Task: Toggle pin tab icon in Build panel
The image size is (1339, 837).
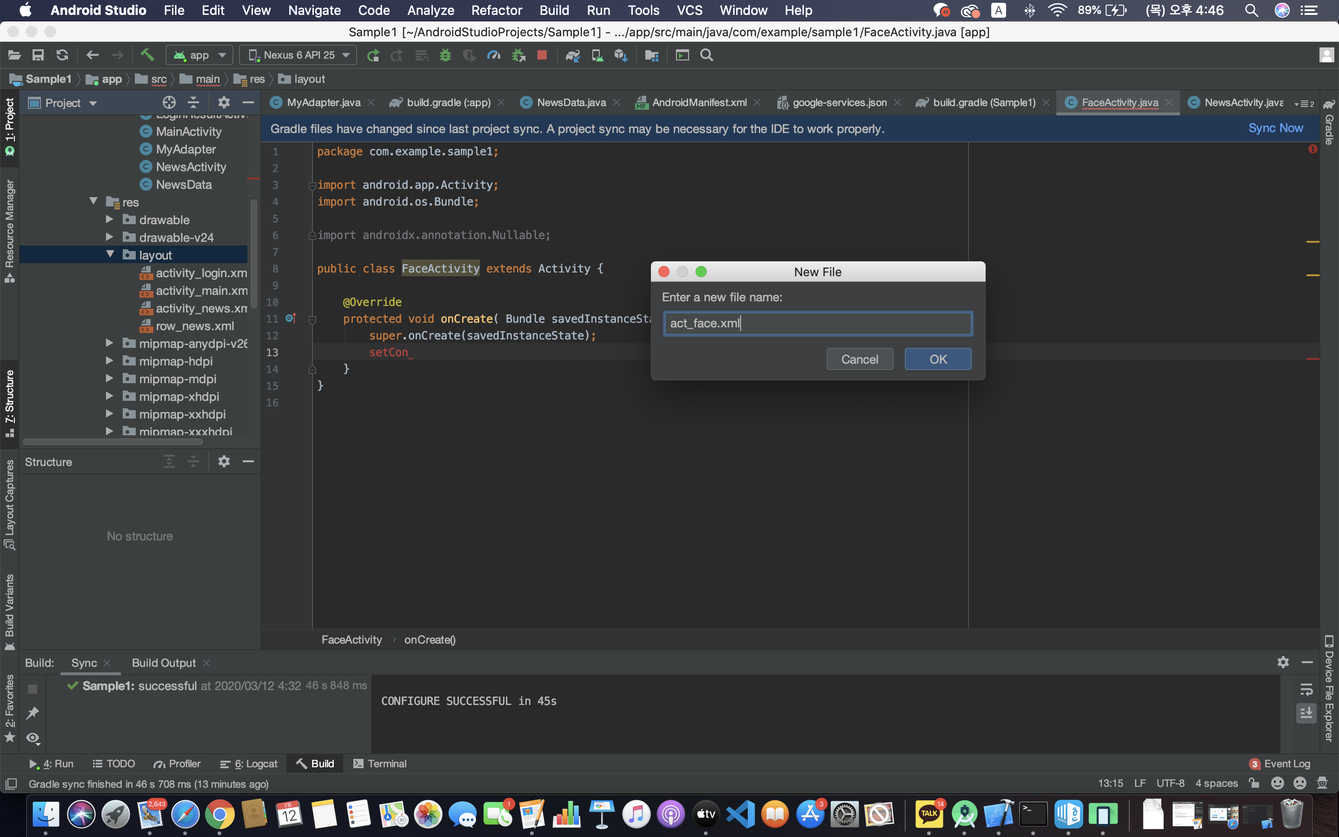Action: (33, 713)
